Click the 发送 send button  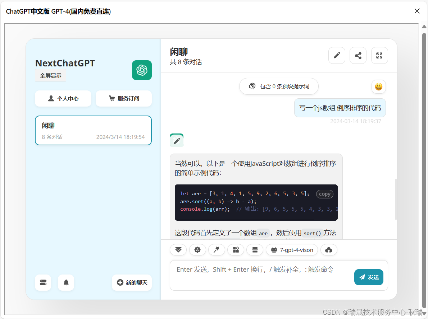pos(369,277)
